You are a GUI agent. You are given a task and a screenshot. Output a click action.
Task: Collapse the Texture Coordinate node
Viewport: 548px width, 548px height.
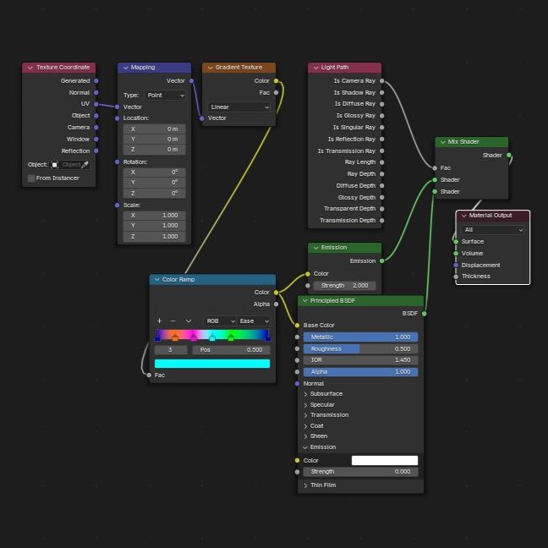30,68
